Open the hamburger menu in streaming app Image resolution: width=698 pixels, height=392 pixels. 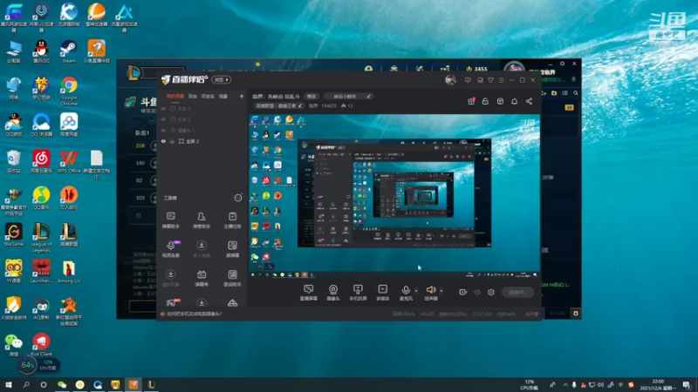pyautogui.click(x=501, y=80)
